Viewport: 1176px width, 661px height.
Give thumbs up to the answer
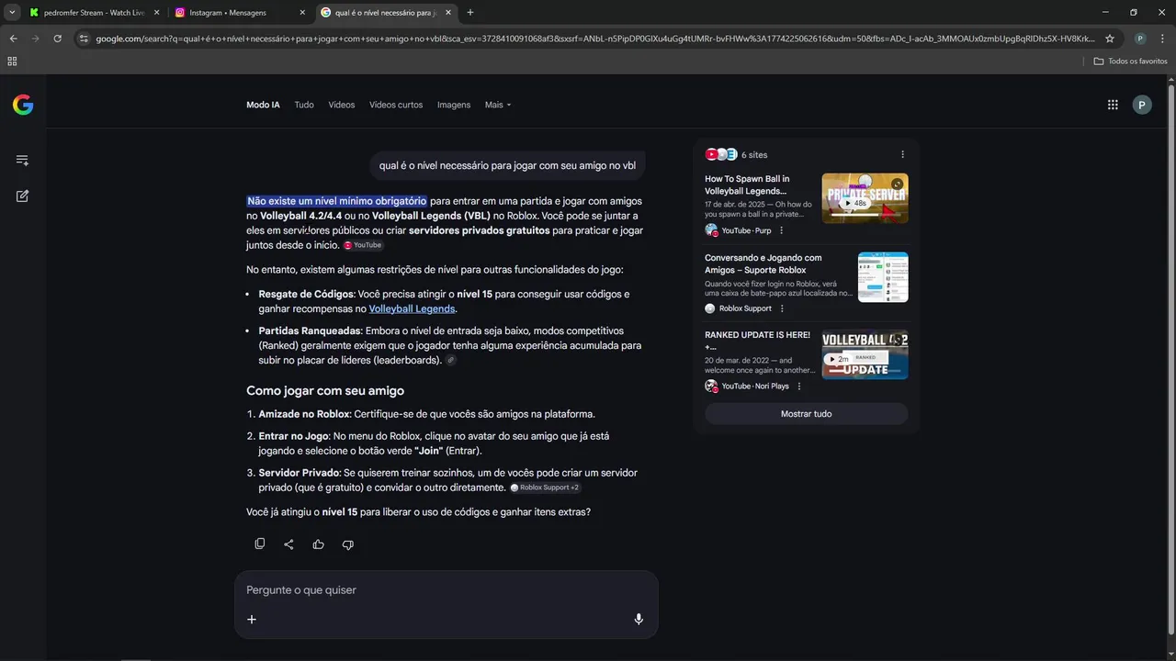(x=318, y=544)
